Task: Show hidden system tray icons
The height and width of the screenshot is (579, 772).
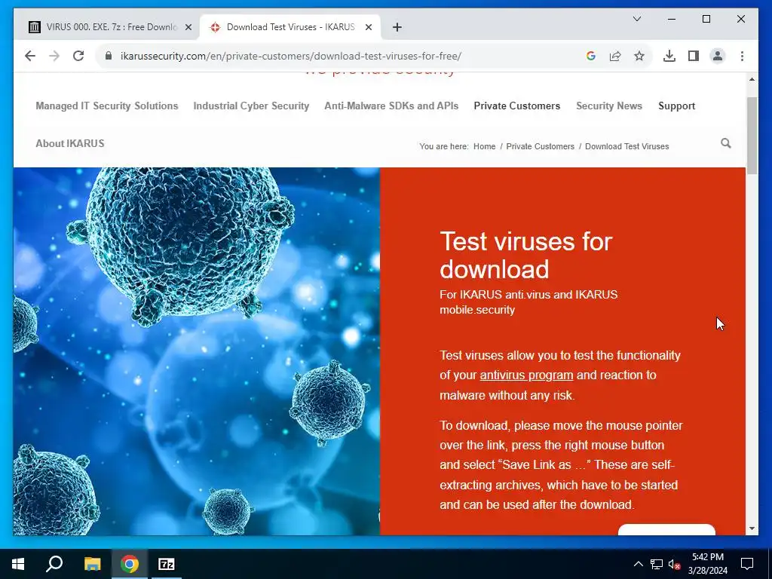Action: click(x=638, y=564)
